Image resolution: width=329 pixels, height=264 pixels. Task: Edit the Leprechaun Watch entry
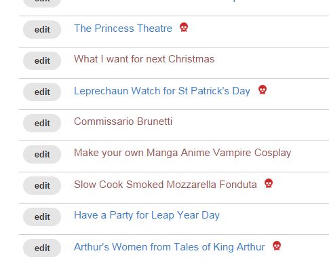(x=42, y=92)
